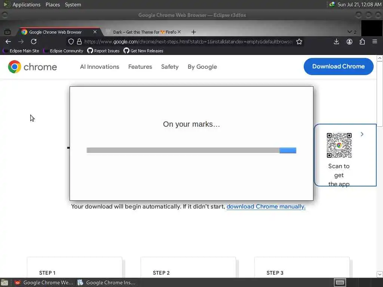383x287 pixels.
Task: Open Get New Releases bookmark
Action: coord(143,51)
